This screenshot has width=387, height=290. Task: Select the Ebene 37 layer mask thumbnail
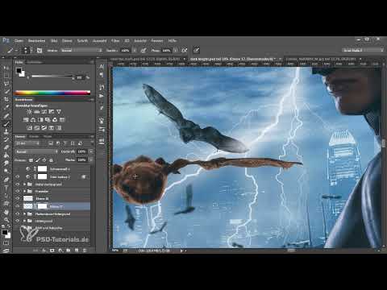coord(42,206)
